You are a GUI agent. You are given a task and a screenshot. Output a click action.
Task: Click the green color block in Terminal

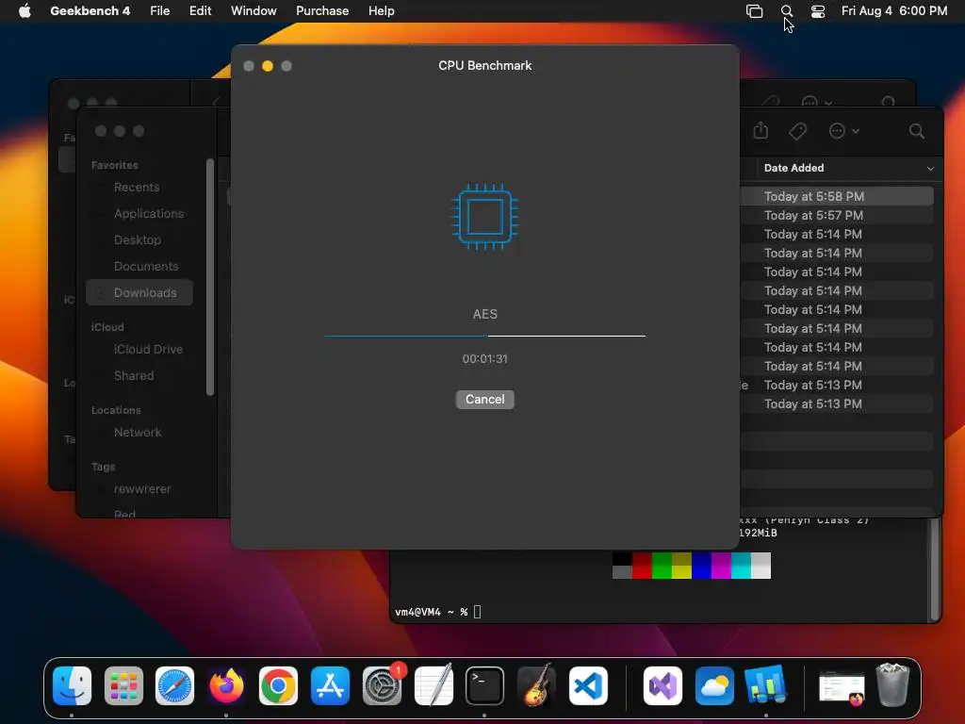pos(662,566)
